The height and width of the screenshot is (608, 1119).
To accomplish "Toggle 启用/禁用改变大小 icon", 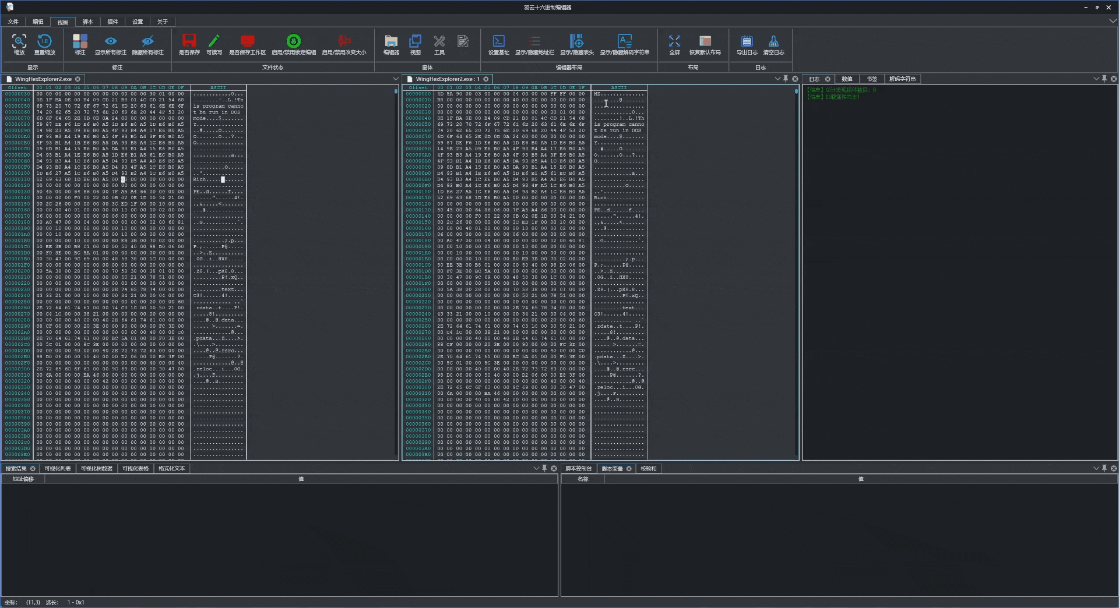I will (344, 41).
